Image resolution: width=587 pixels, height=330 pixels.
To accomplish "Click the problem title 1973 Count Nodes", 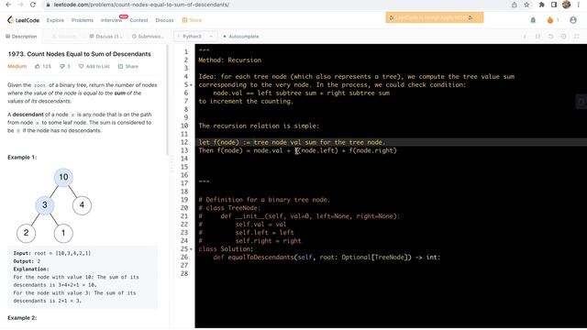I will 79,54.
